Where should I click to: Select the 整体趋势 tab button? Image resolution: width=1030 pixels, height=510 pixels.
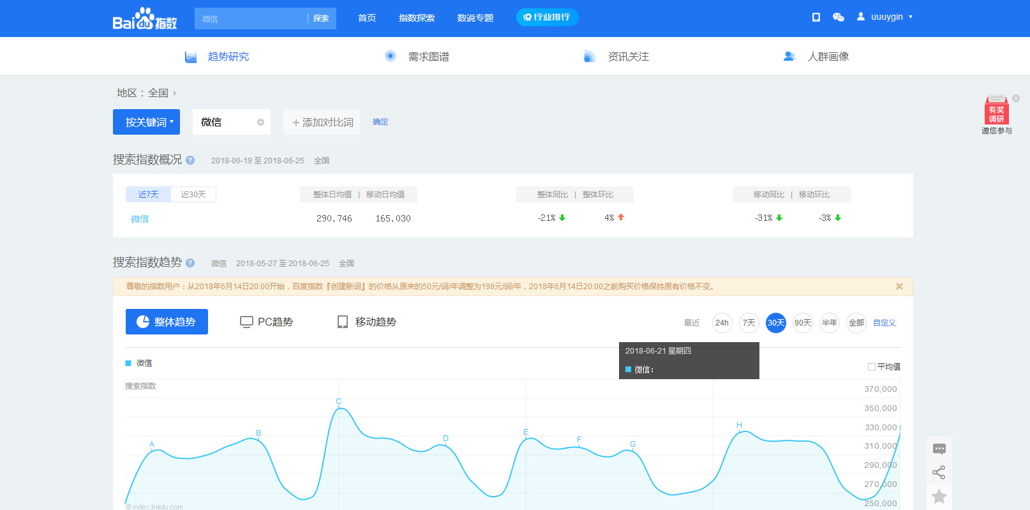tap(167, 322)
